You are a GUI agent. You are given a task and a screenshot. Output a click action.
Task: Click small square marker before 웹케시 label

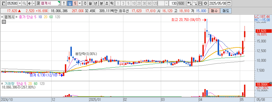[x=2, y=17]
